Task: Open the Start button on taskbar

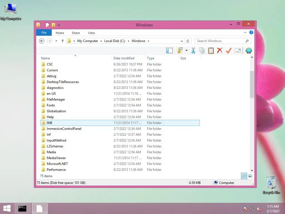Action: [7, 208]
